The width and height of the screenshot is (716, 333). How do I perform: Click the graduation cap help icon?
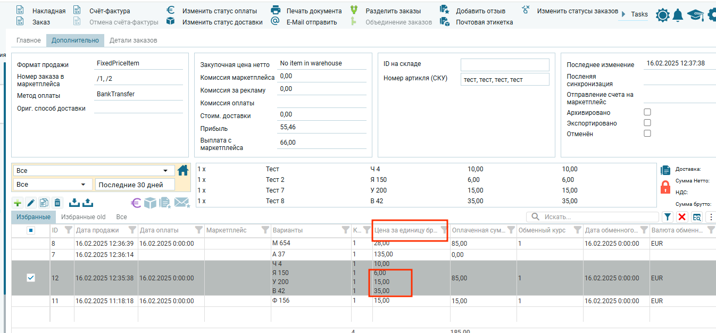695,15
